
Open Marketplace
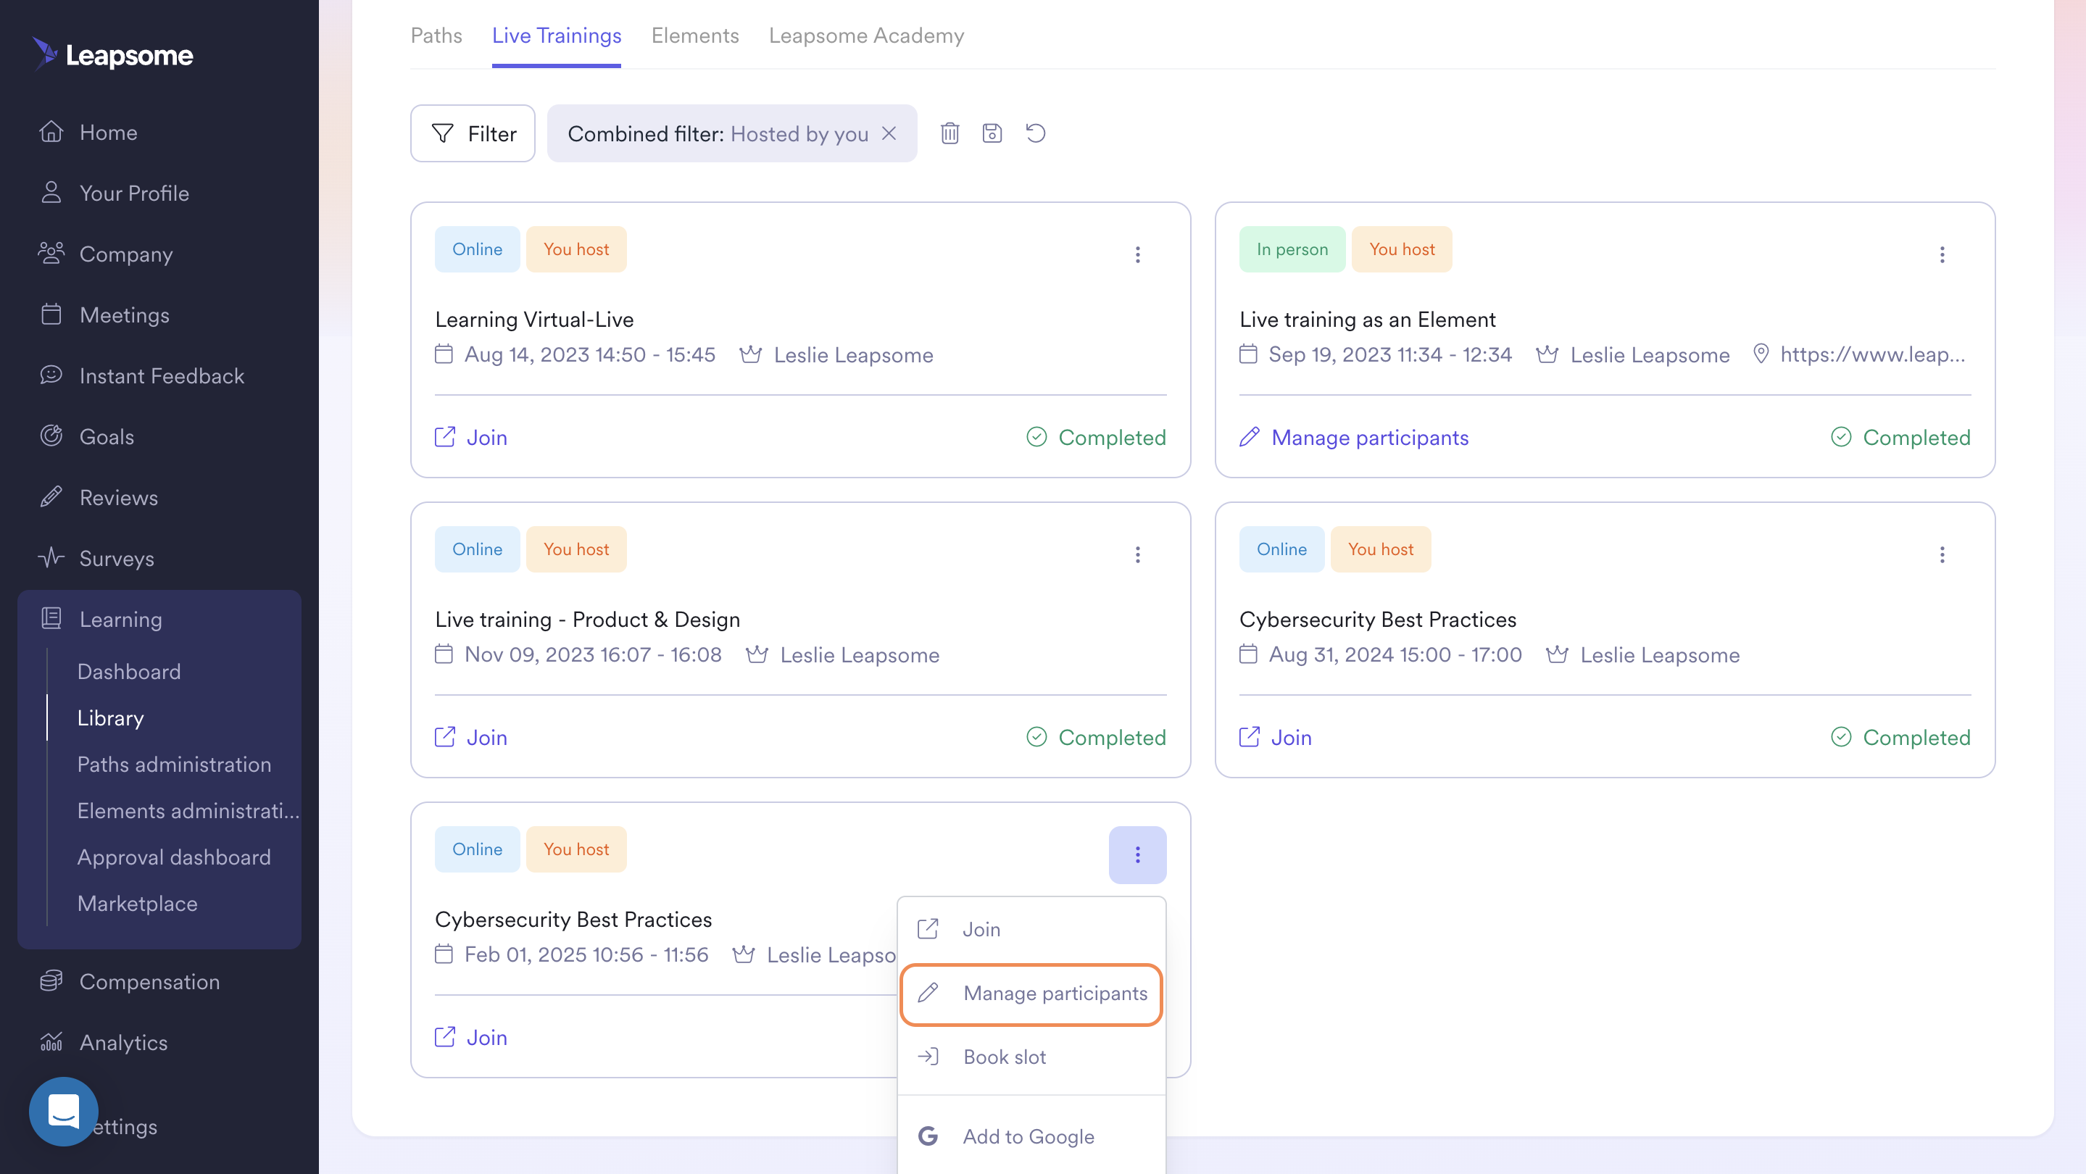[137, 903]
